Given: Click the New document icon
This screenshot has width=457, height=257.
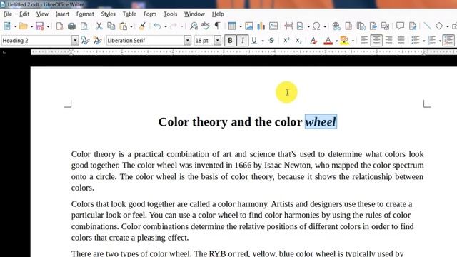Looking at the screenshot, I should [7, 26].
